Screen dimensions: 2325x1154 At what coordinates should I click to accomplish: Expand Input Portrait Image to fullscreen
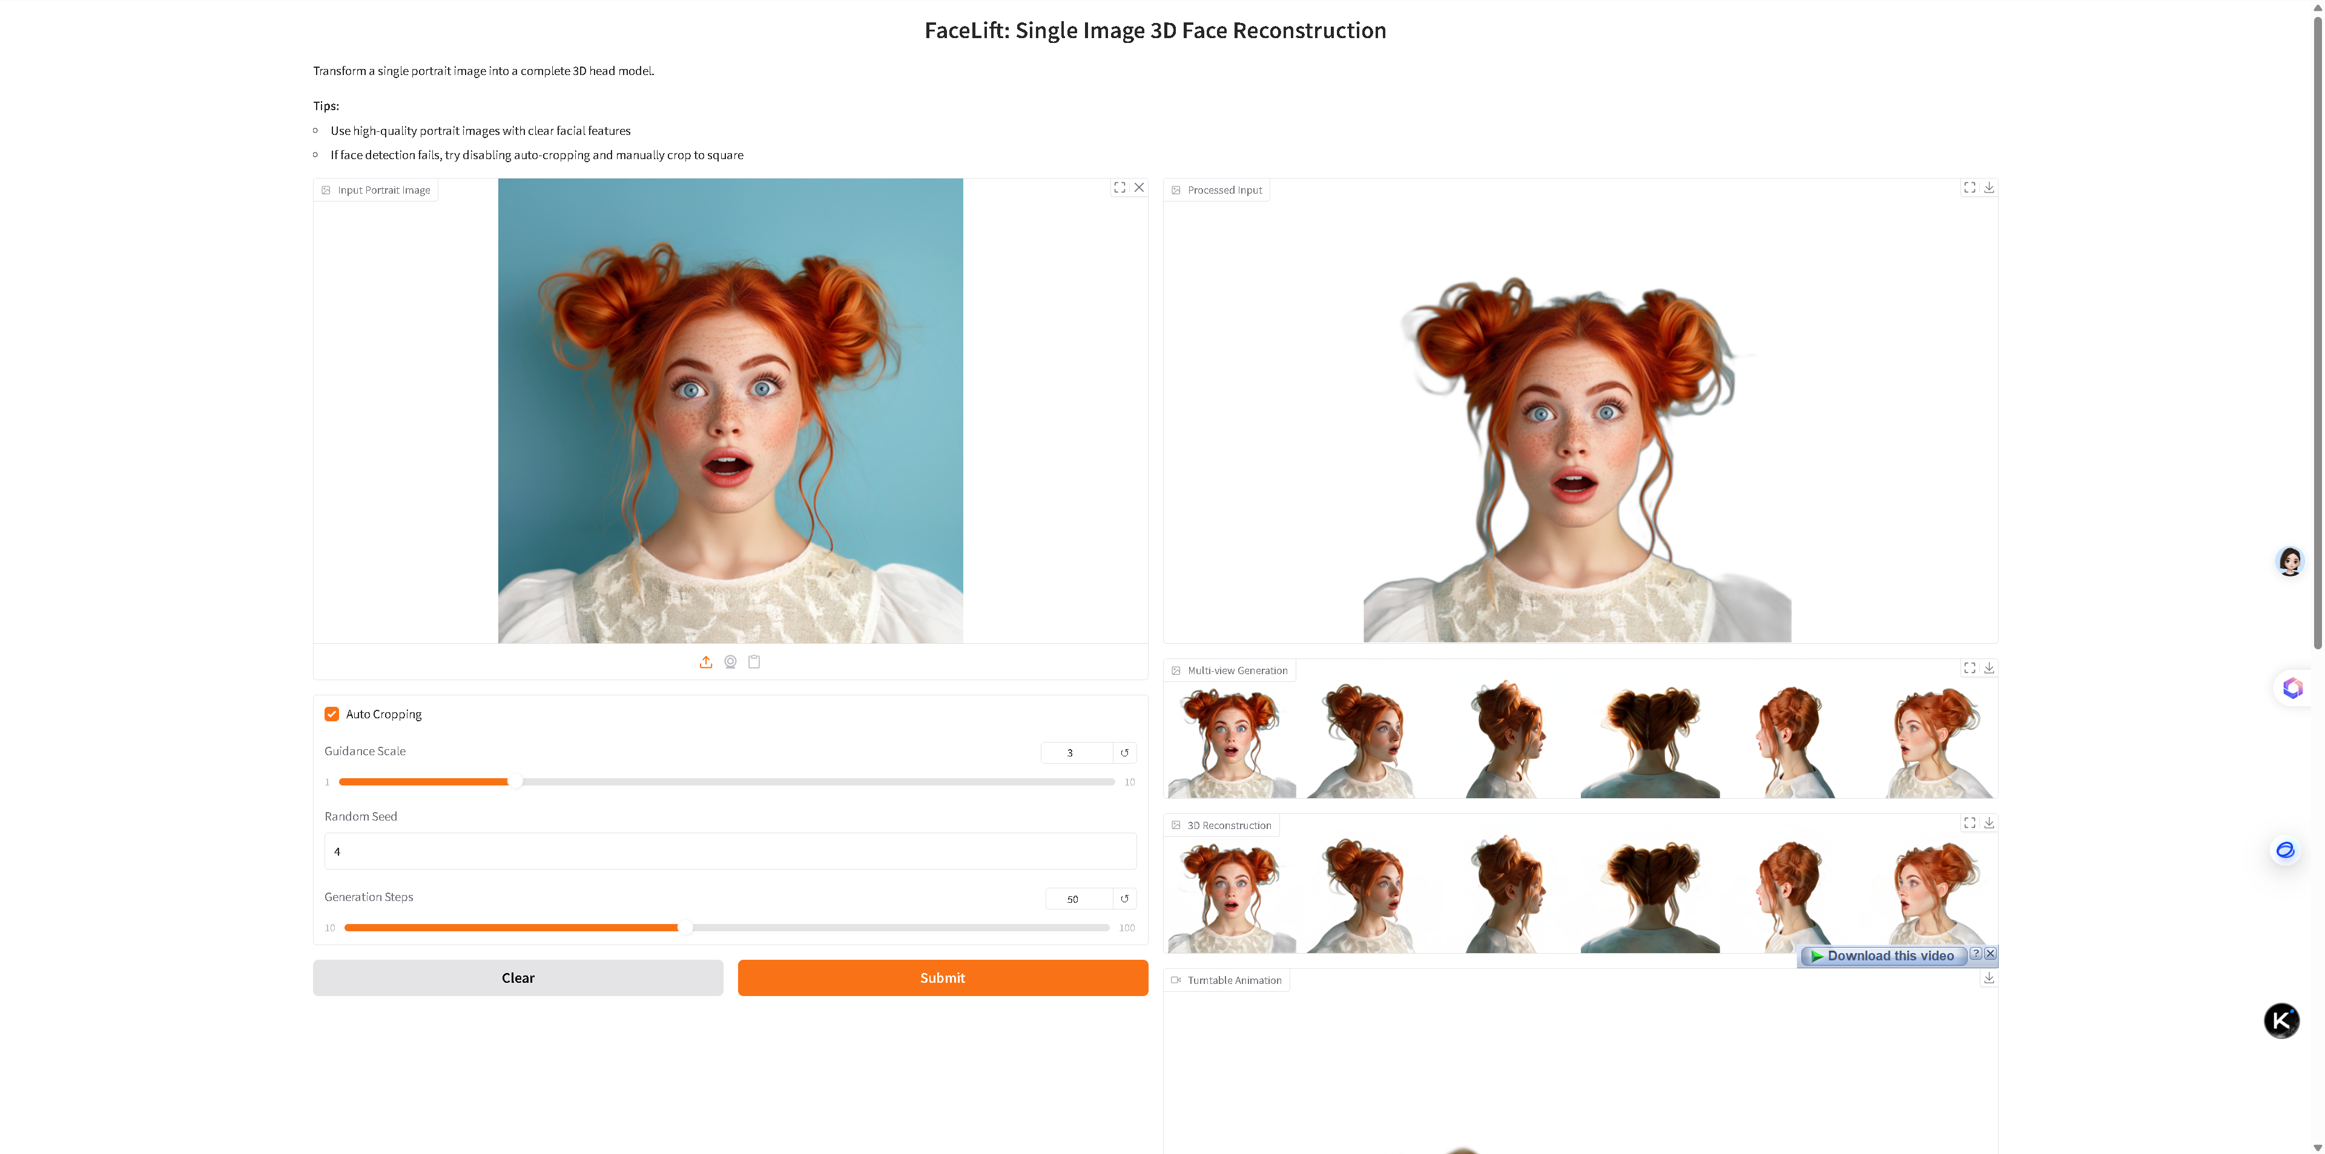point(1119,188)
